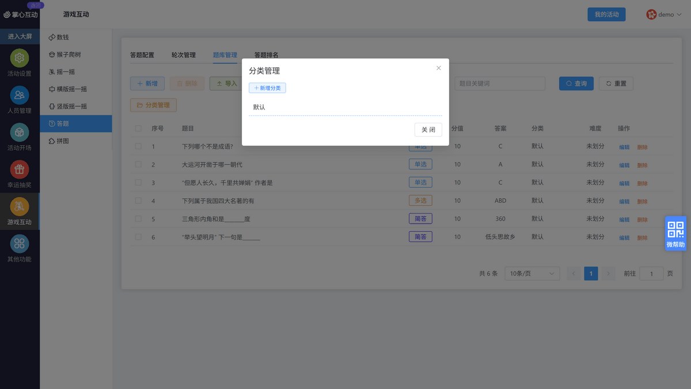Edit question 下列哪个不是成语
Image resolution: width=691 pixels, height=389 pixels.
click(624, 147)
